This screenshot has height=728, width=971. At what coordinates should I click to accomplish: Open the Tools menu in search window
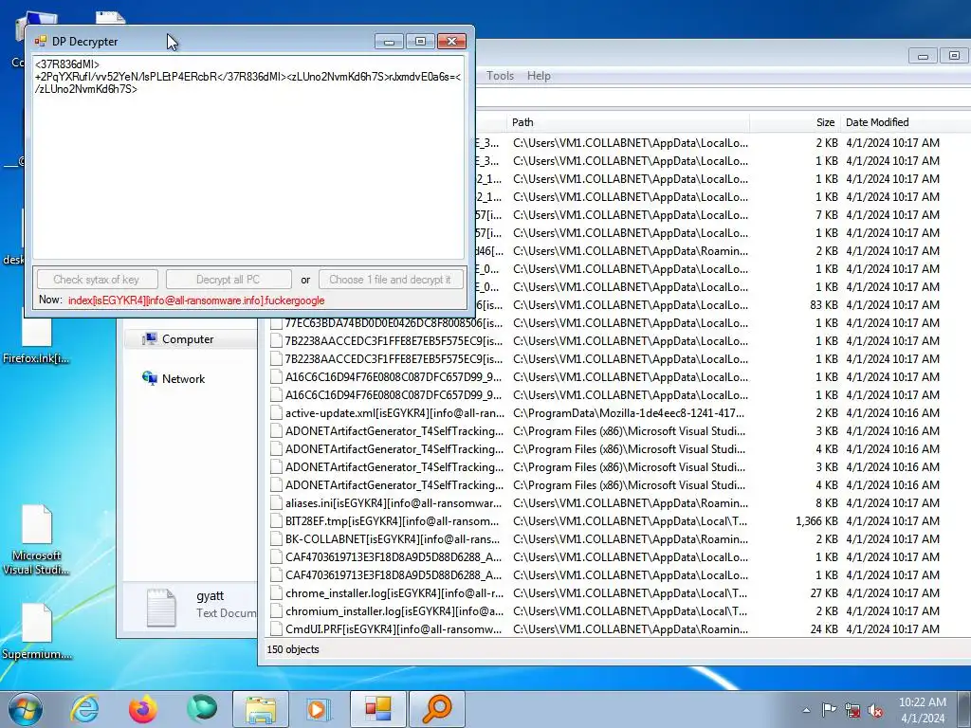click(500, 76)
